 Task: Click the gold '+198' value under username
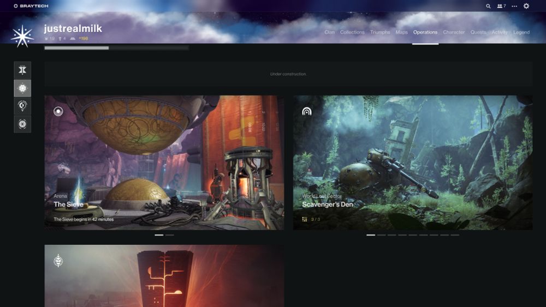coord(84,39)
